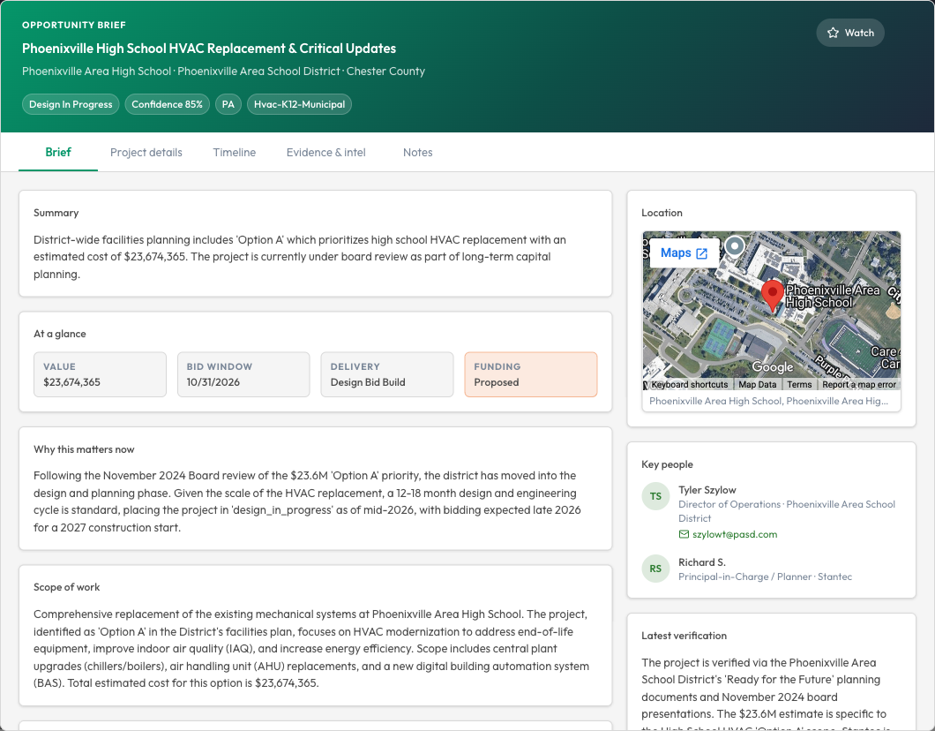Open the Maps link on the map

[684, 253]
